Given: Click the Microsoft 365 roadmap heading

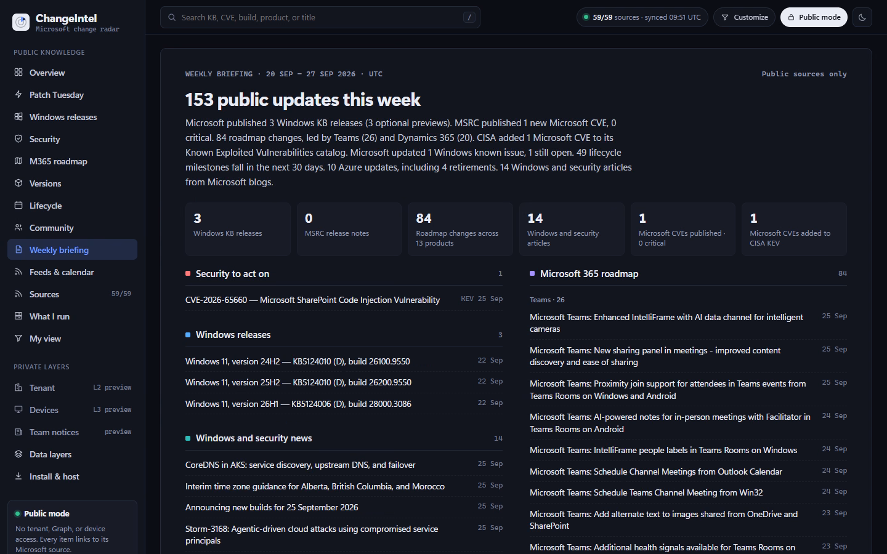Looking at the screenshot, I should tap(589, 274).
